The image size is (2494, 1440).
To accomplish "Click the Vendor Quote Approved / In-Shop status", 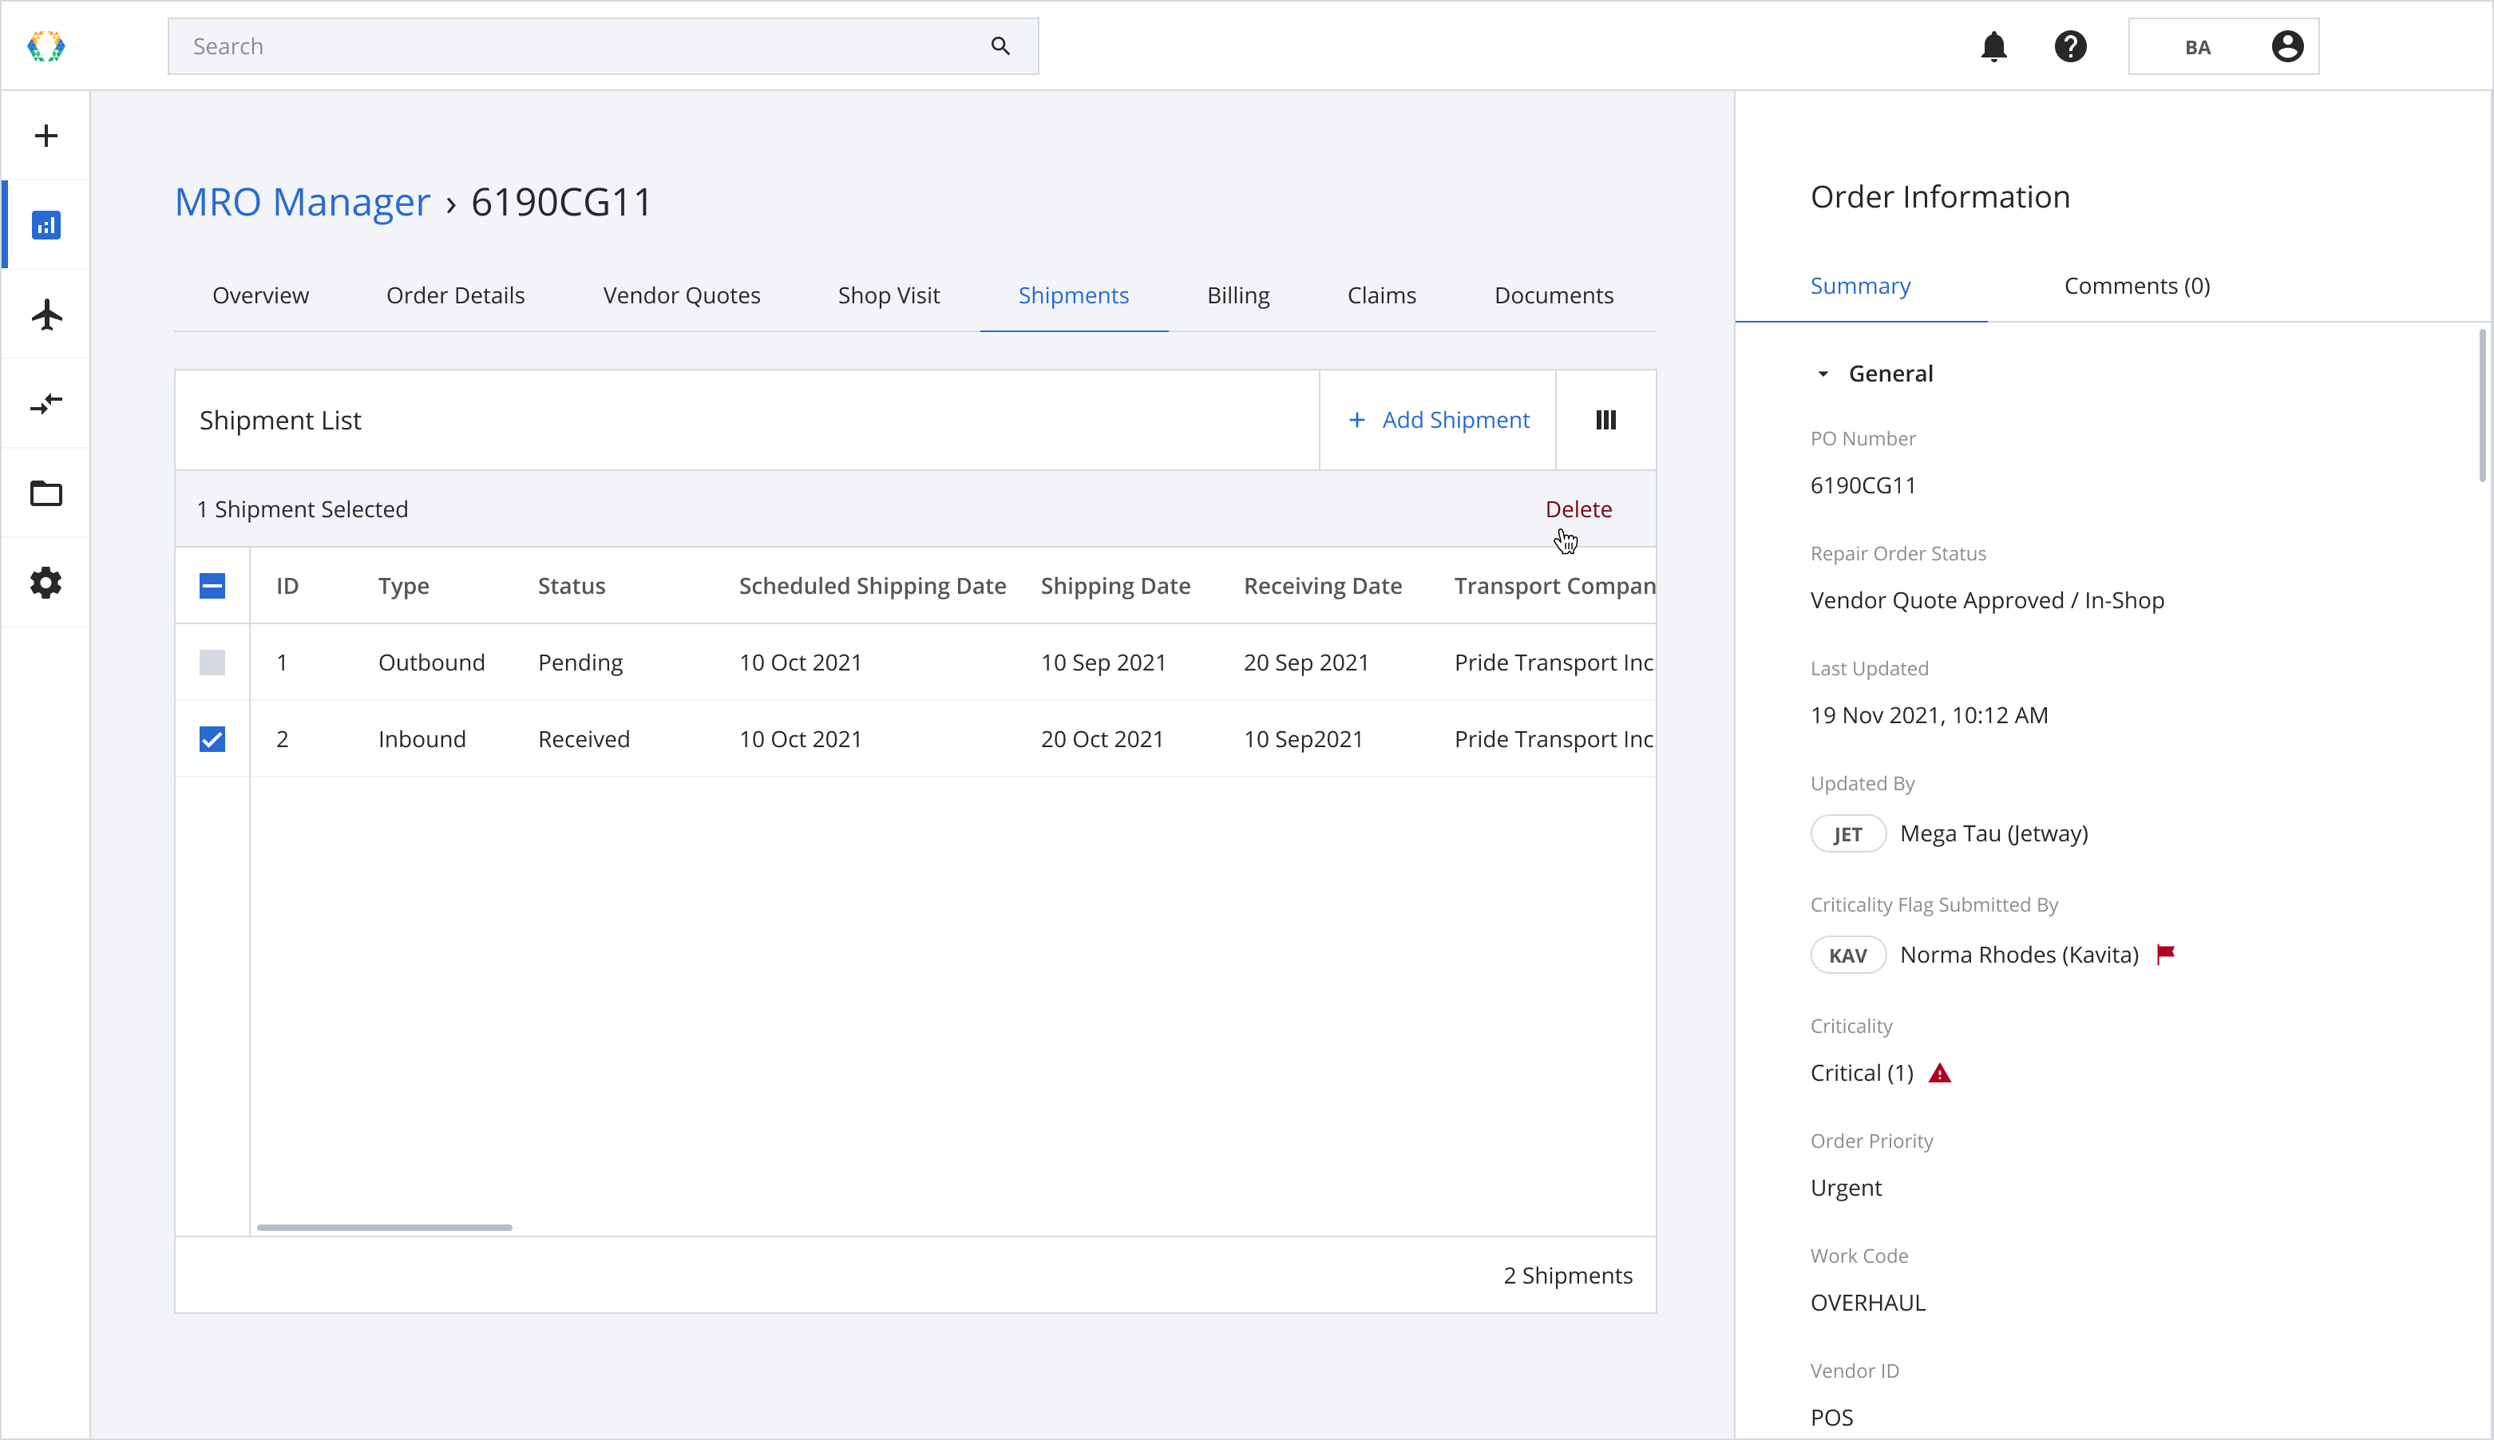I will click(x=1987, y=600).
